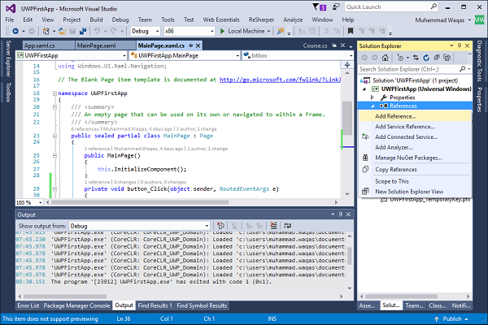488x325 pixels.
Task: Switch to the App.xaml.cs editor tab
Action: tap(41, 46)
